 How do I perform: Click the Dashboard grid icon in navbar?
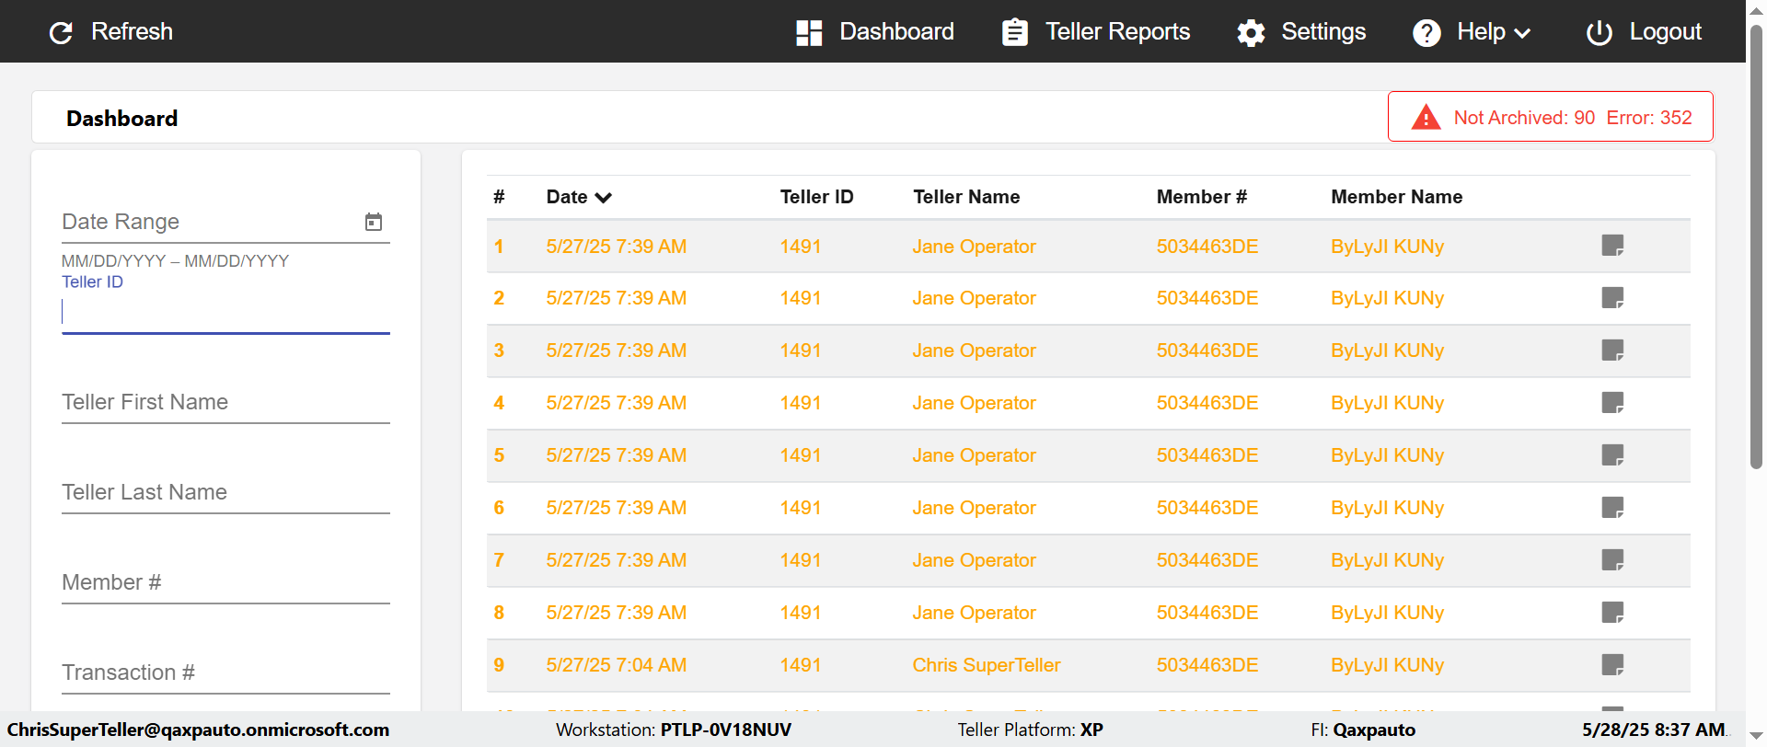(809, 33)
